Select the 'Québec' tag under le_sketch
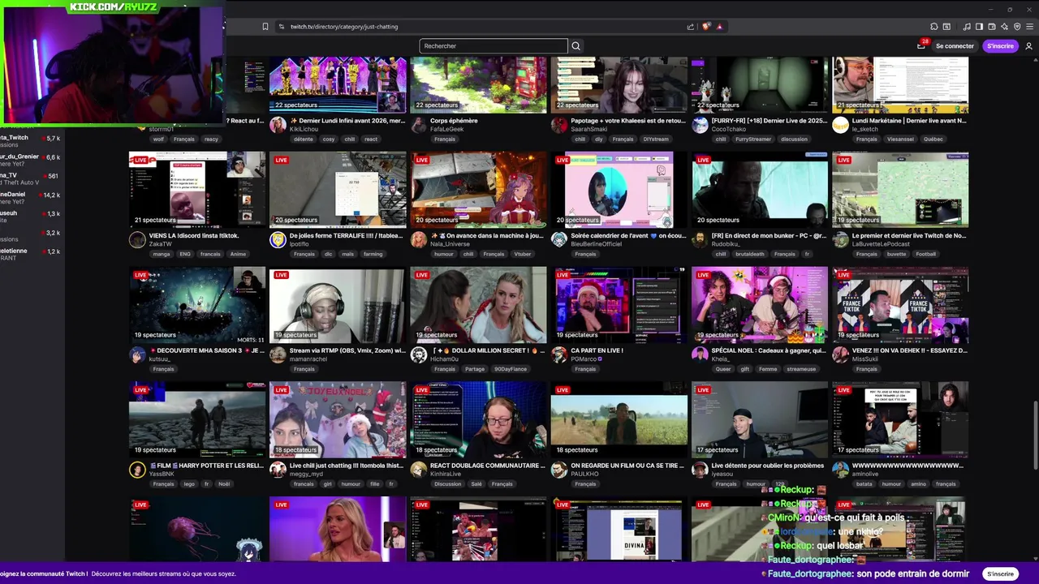 [x=933, y=139]
